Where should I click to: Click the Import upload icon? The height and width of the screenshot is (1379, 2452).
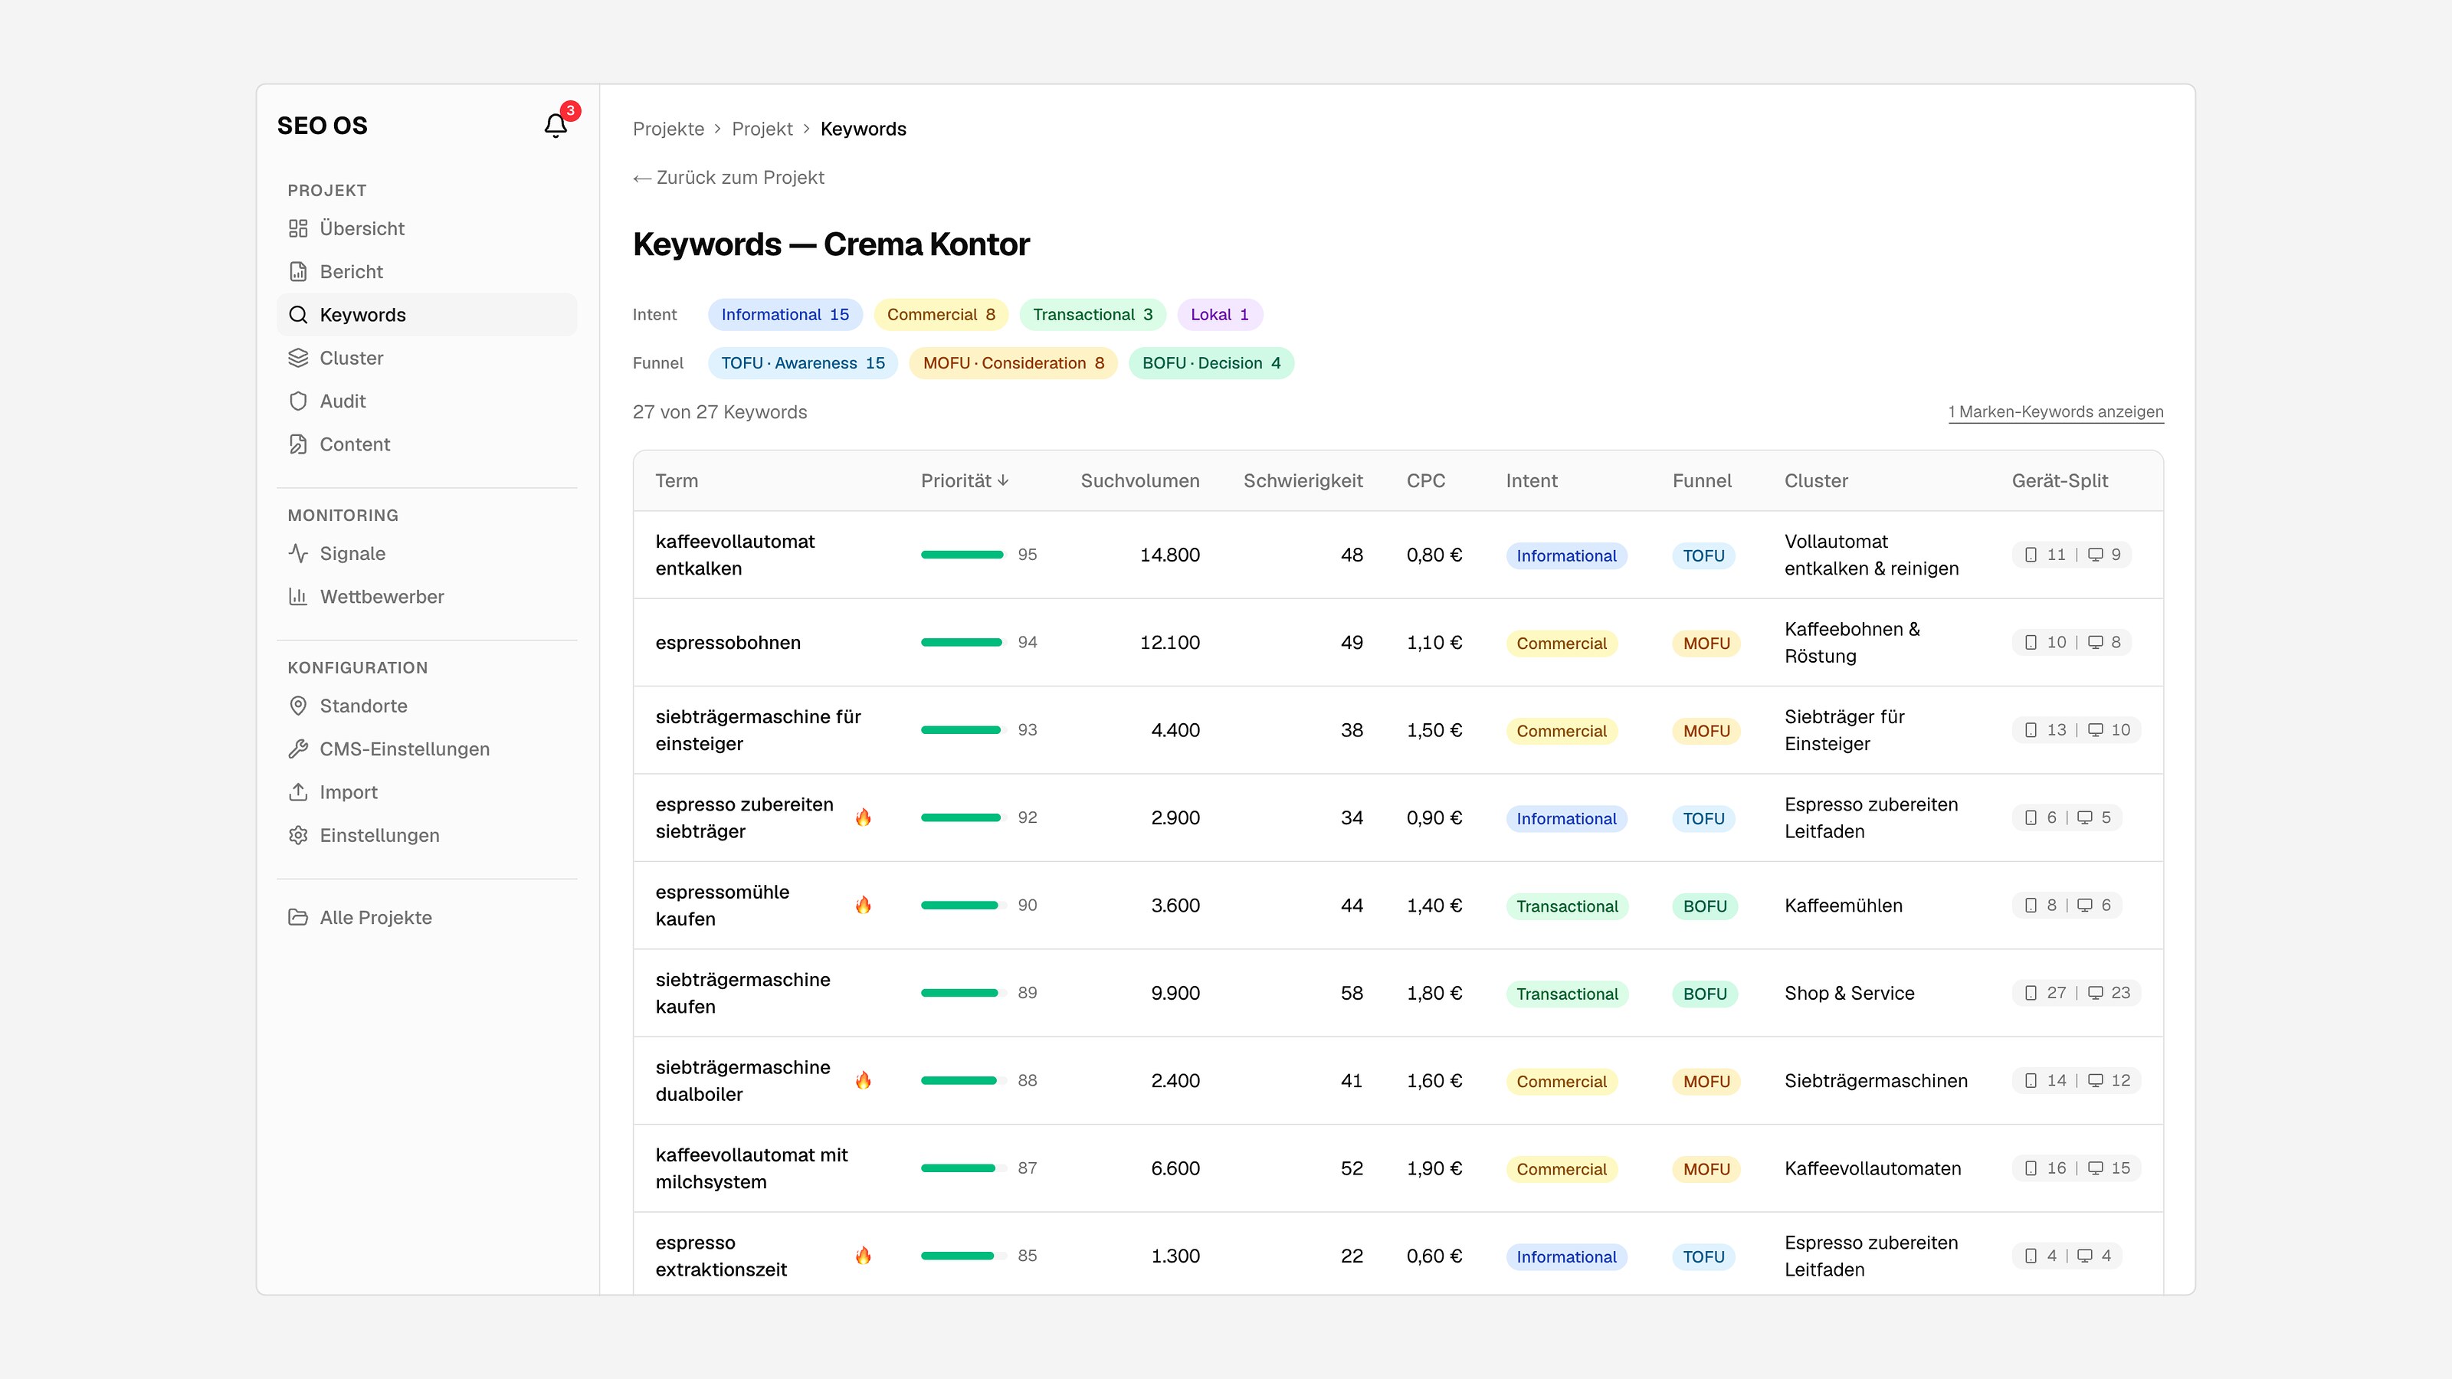pyautogui.click(x=298, y=792)
